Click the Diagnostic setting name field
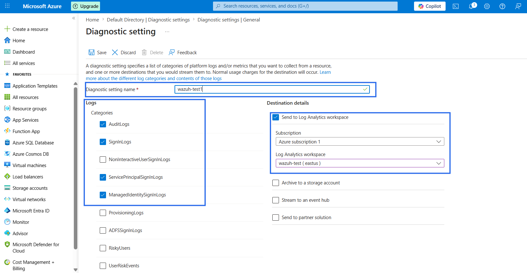 [x=272, y=89]
